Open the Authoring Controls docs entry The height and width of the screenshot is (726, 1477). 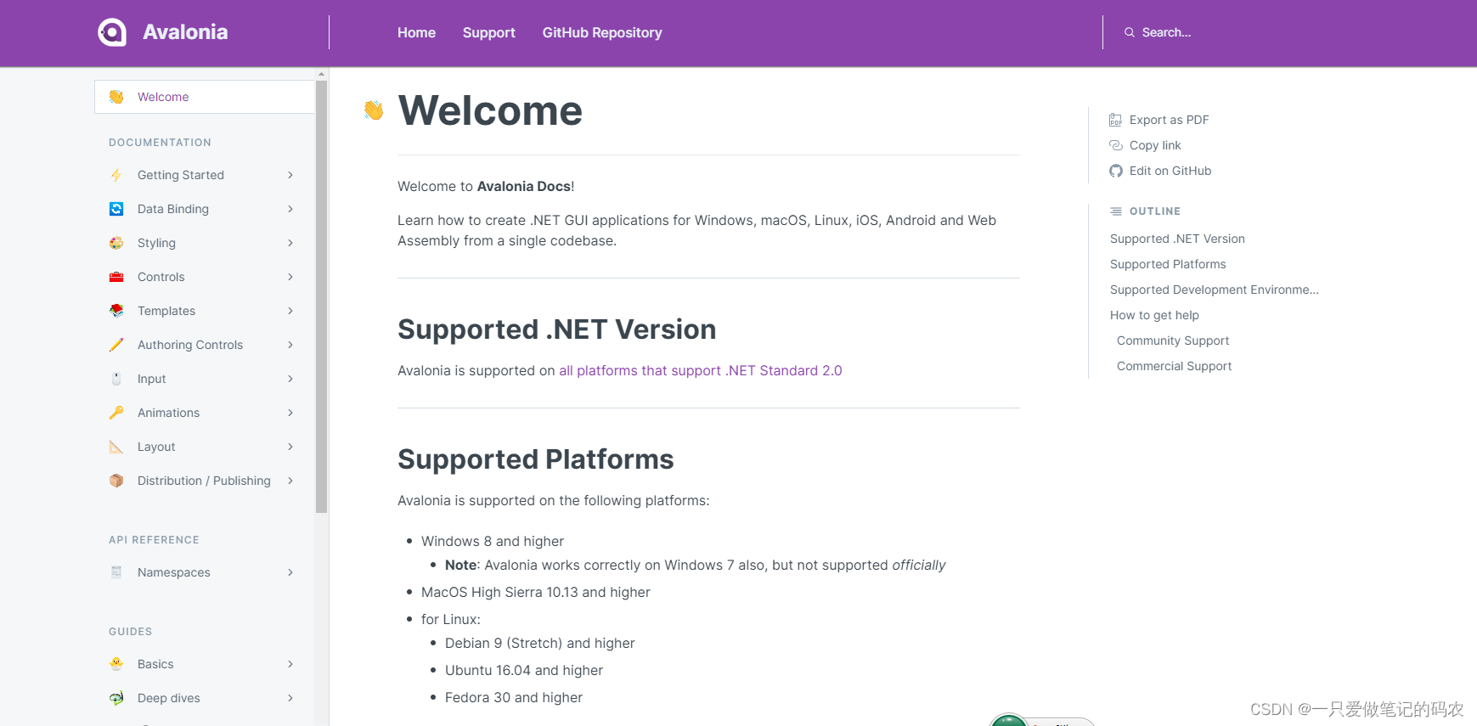point(190,345)
